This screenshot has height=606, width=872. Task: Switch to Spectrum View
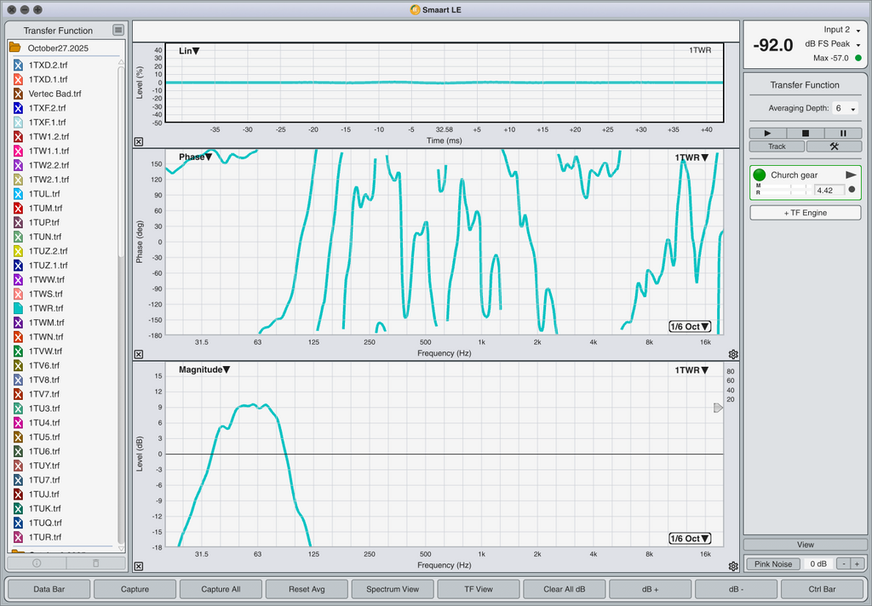pyautogui.click(x=392, y=589)
